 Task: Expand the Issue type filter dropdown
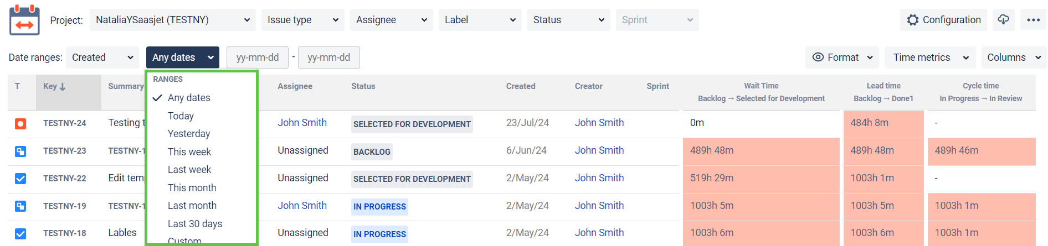(x=302, y=20)
